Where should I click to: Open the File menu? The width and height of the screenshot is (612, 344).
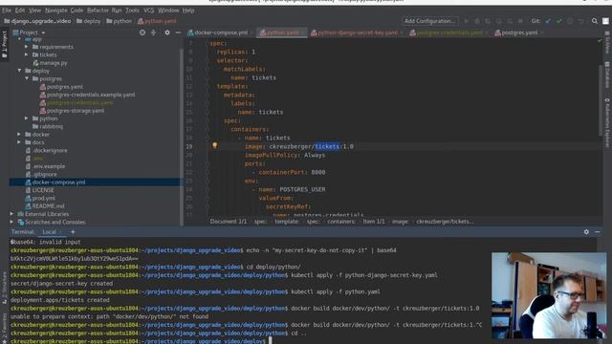pos(7,11)
